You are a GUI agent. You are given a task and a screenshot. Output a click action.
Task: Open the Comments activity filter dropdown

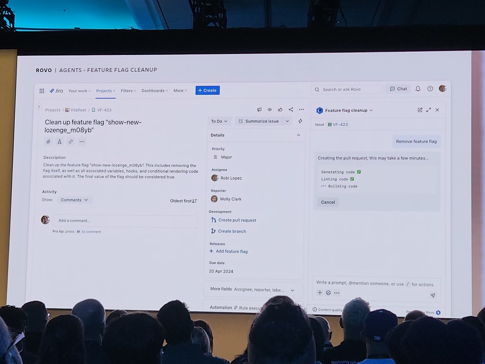pos(75,200)
